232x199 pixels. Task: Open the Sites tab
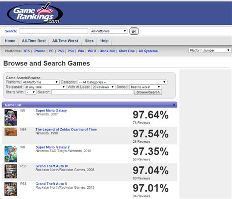pos(89,41)
